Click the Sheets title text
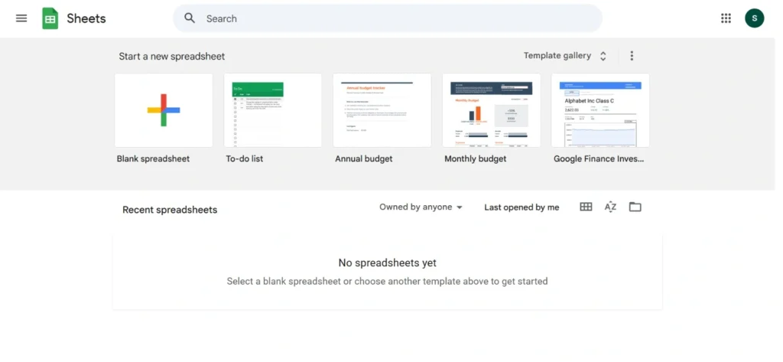This screenshot has width=783, height=362. (x=86, y=18)
